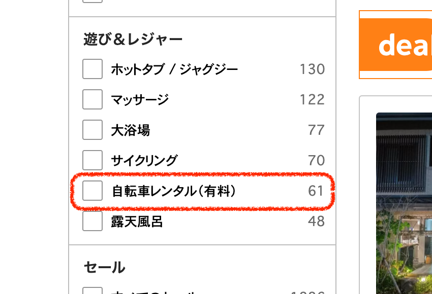Choose the 大浴場 filter label
The image size is (432, 294).
(x=131, y=130)
